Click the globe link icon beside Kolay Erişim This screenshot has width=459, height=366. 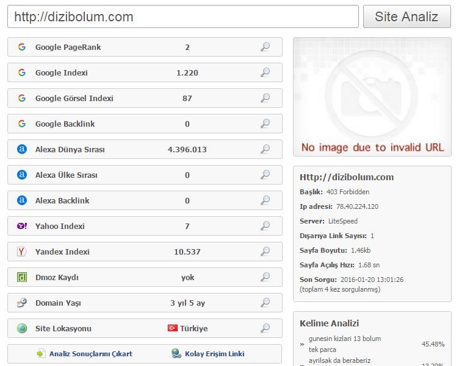click(176, 353)
